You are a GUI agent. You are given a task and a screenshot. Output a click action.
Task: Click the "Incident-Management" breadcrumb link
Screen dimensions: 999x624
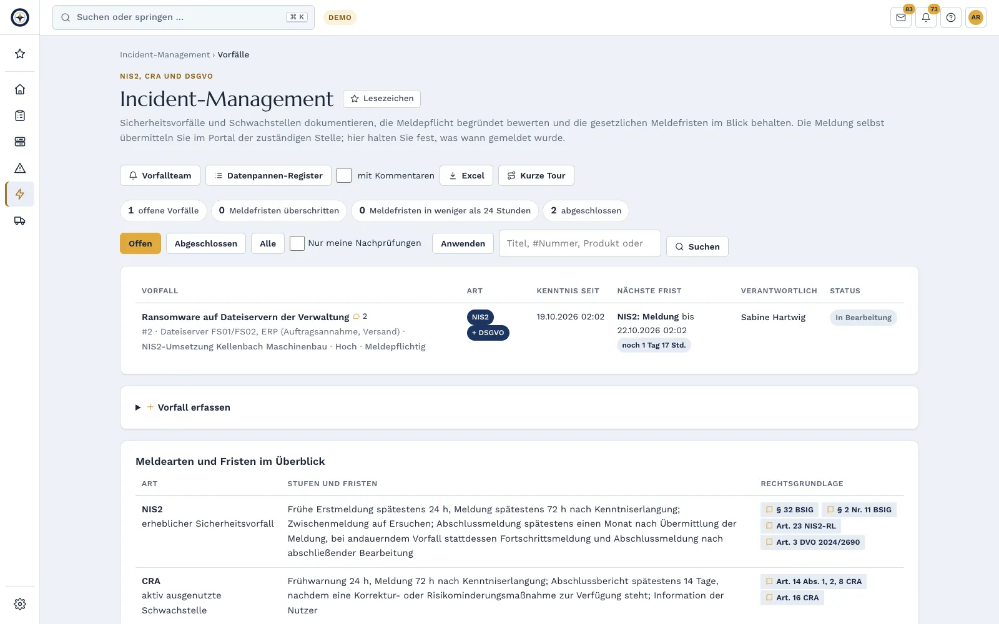pos(165,55)
